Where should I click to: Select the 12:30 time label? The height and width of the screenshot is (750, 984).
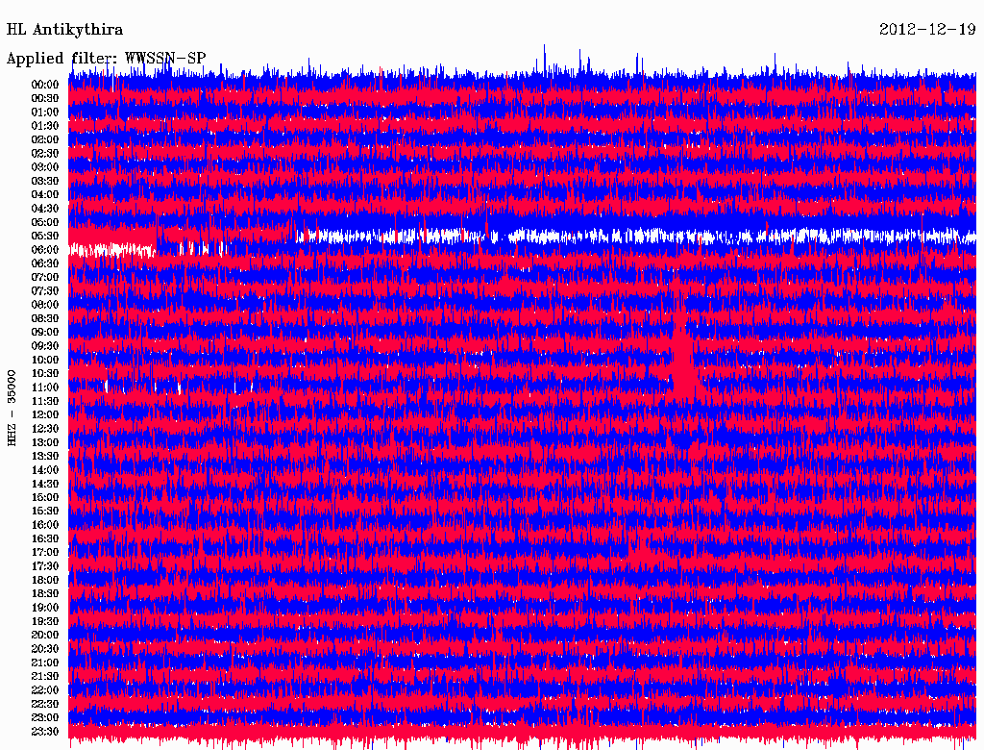tap(45, 429)
